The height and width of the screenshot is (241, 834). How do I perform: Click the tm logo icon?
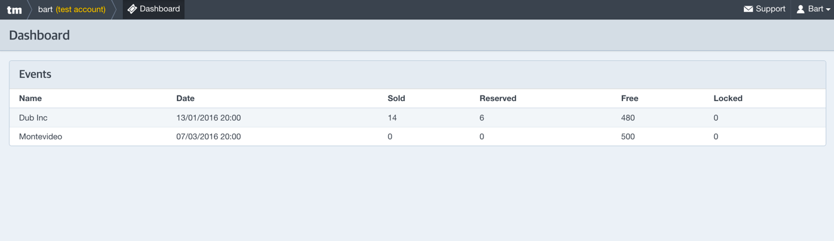click(x=14, y=9)
